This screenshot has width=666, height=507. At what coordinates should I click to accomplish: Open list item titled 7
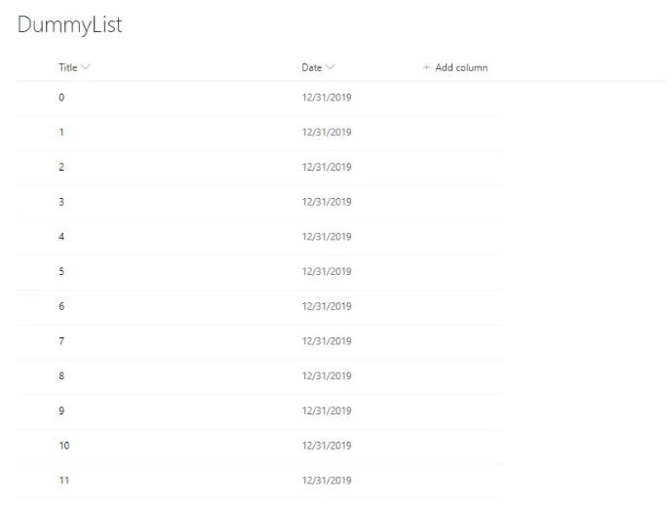[x=61, y=341]
